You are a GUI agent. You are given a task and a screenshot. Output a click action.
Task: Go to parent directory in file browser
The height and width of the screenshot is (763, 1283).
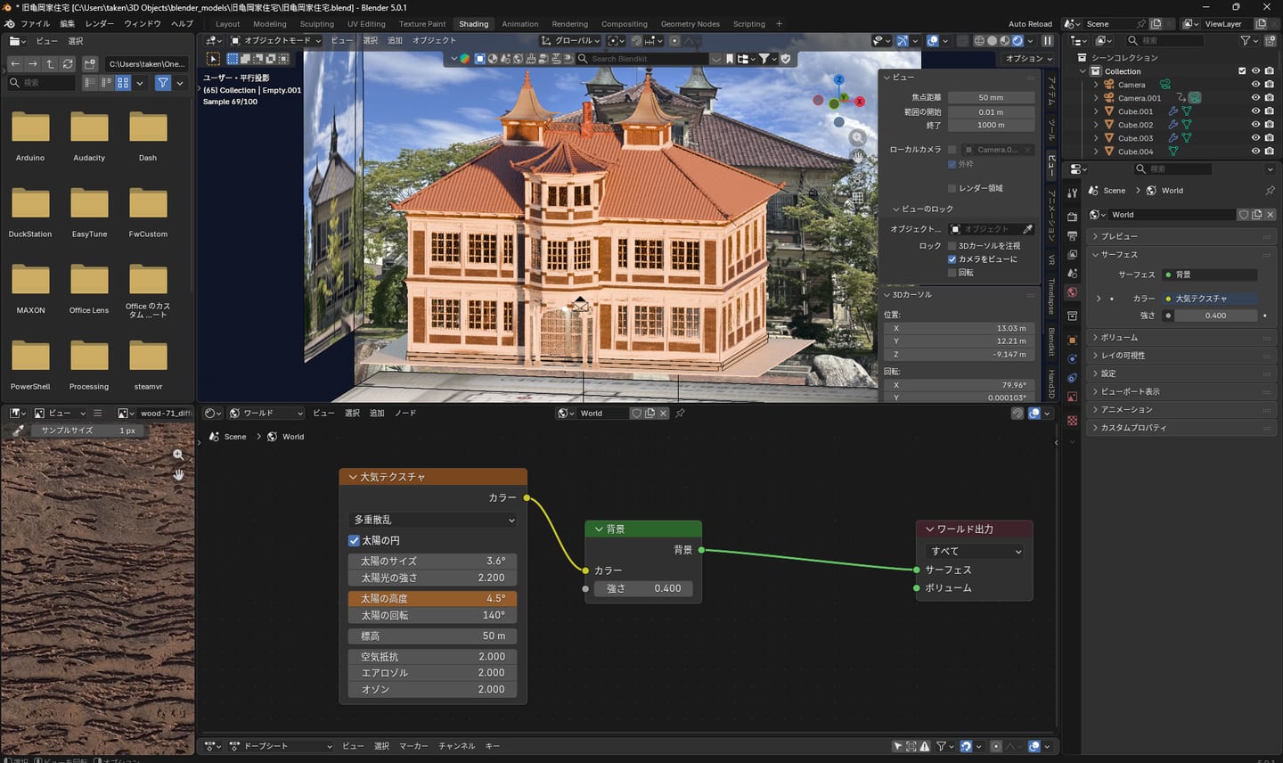[x=50, y=64]
